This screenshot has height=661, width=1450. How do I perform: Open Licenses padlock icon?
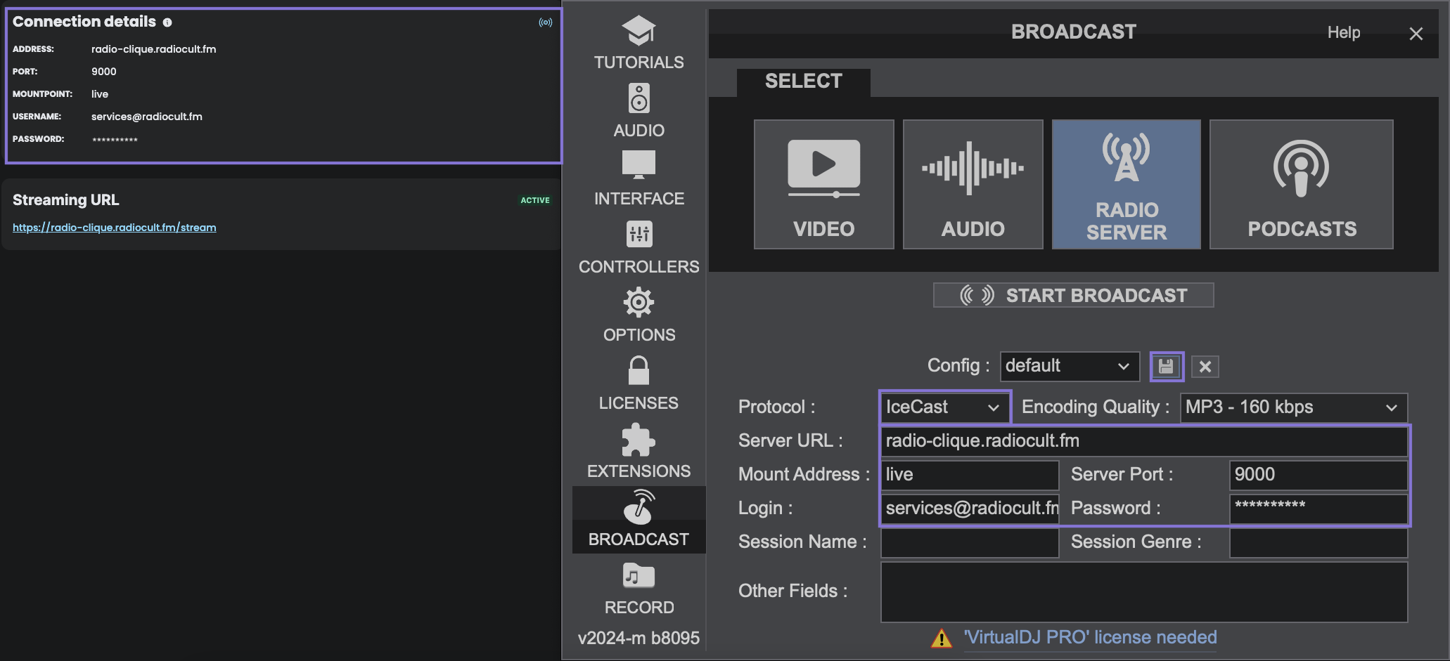tap(639, 370)
